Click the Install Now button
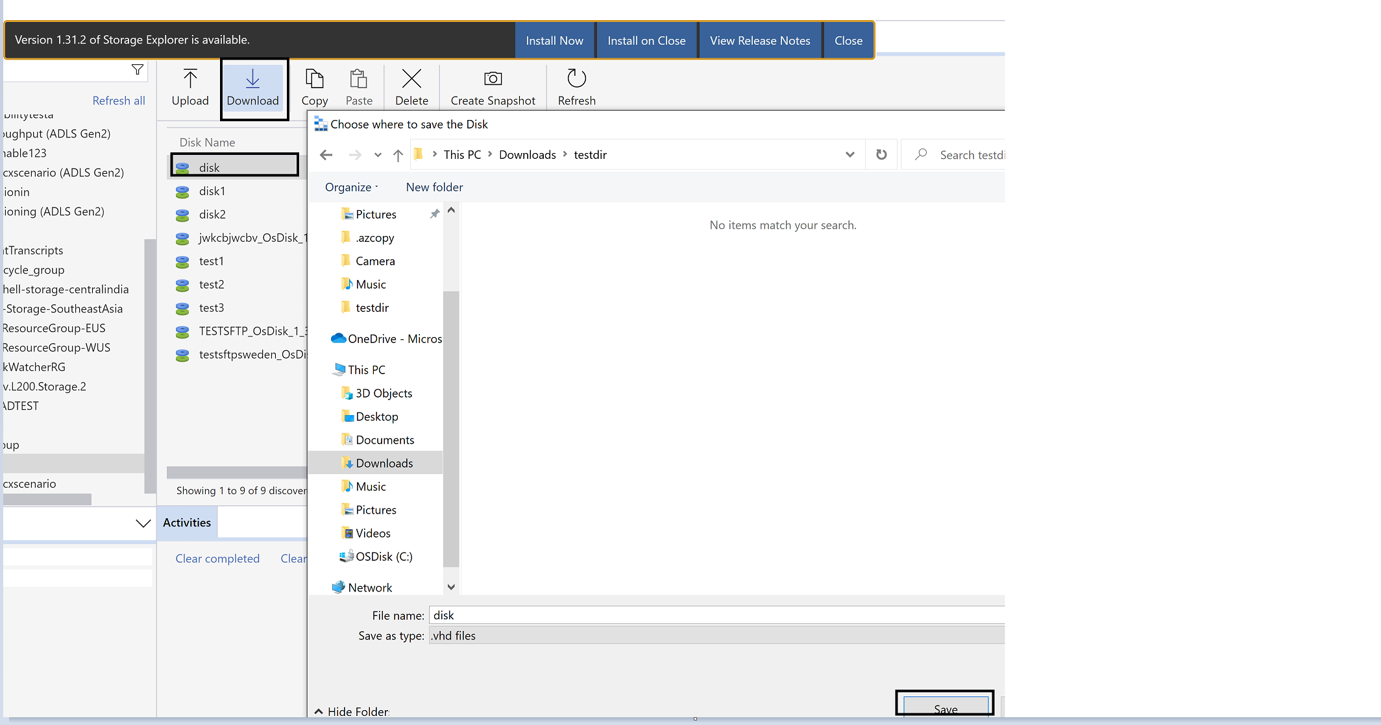Image resolution: width=1381 pixels, height=725 pixels. (555, 40)
